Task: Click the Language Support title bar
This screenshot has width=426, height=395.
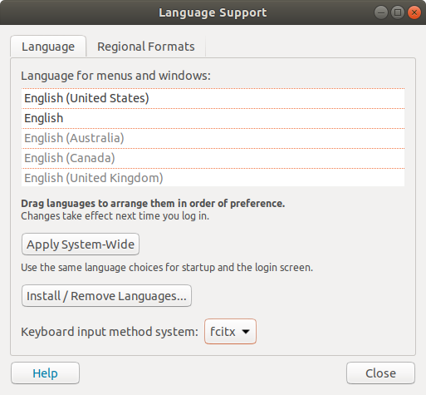Action: (213, 12)
